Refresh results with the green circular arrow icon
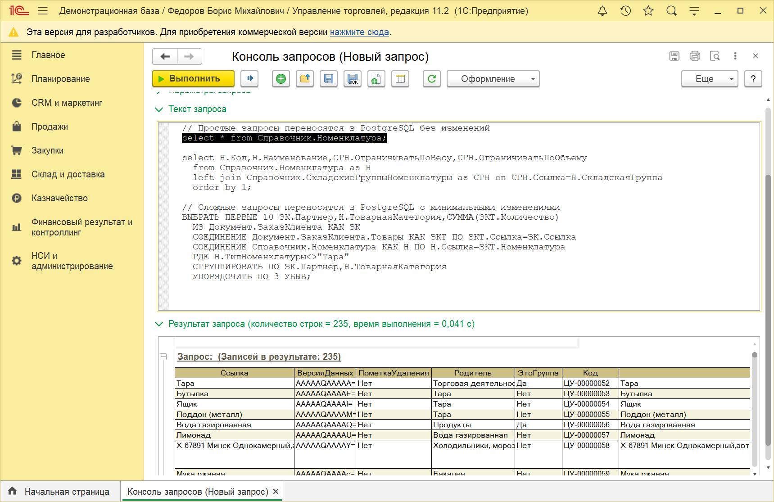Image resolution: width=774 pixels, height=502 pixels. point(431,79)
